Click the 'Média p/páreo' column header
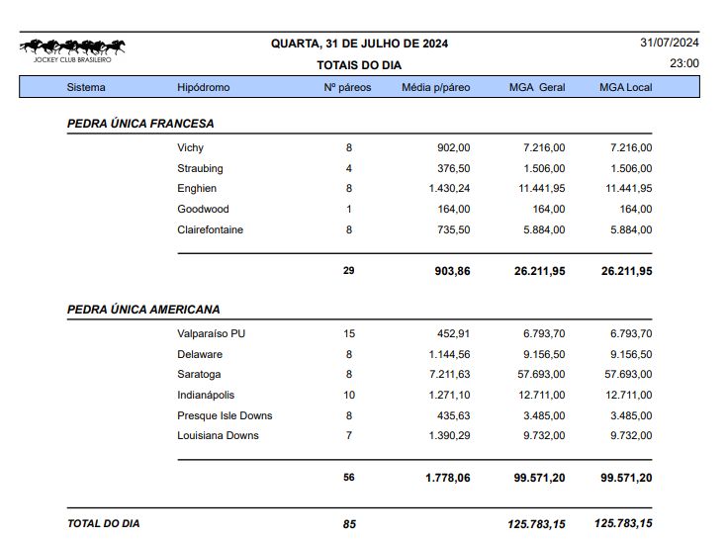Screen dimensions: 726x541 click(x=435, y=87)
